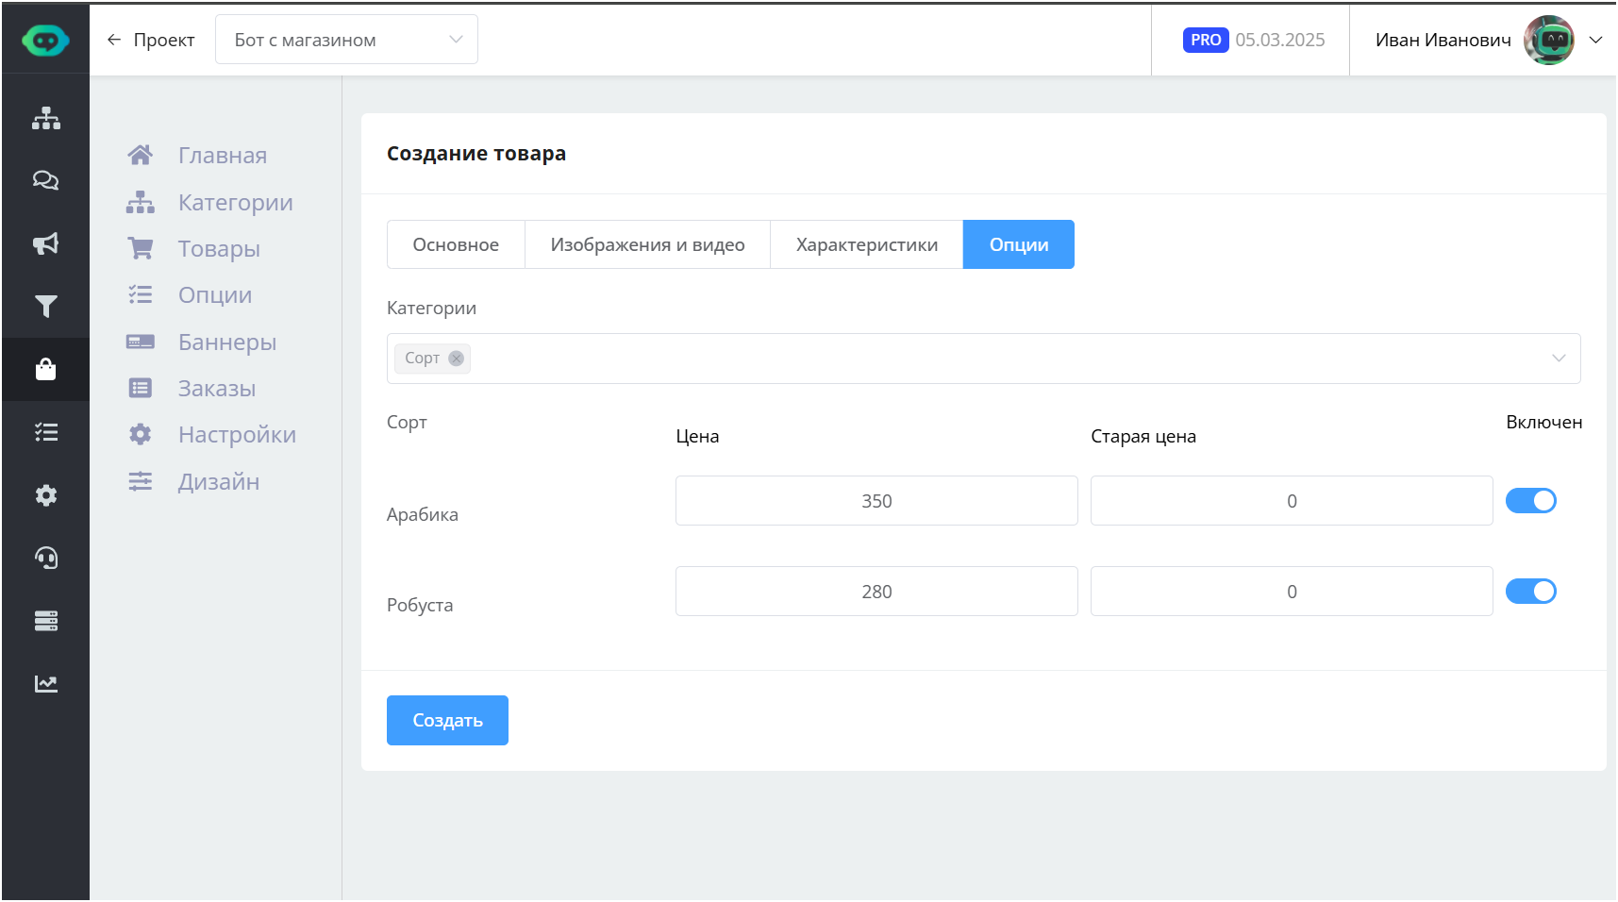Viewport: 1618px width, 902px height.
Task: Disable the Арабика option toggle
Action: [x=1530, y=501]
